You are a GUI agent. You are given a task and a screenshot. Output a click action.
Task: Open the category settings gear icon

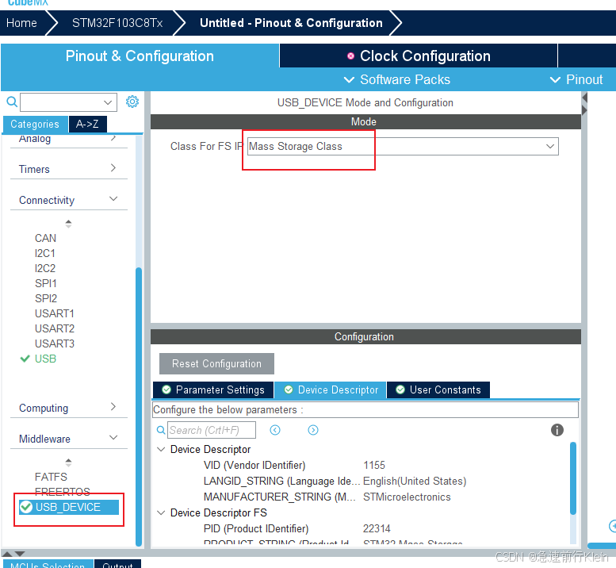(x=132, y=102)
